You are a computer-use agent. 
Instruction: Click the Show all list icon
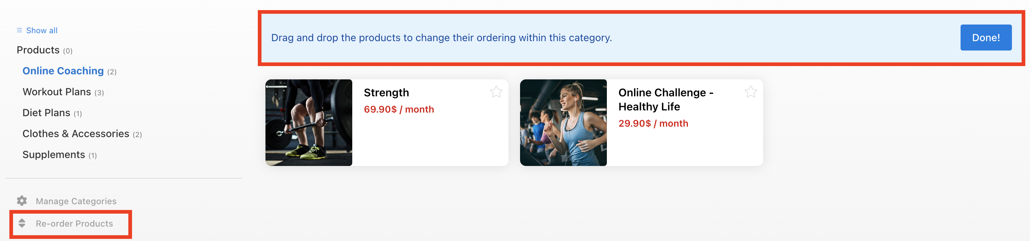[19, 30]
